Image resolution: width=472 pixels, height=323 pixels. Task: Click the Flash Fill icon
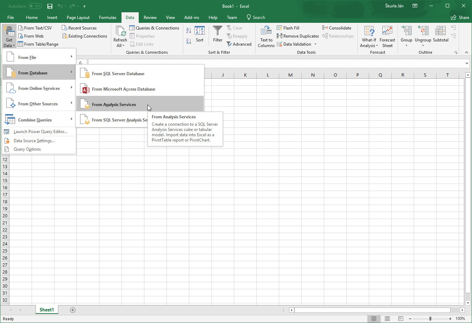coord(280,28)
